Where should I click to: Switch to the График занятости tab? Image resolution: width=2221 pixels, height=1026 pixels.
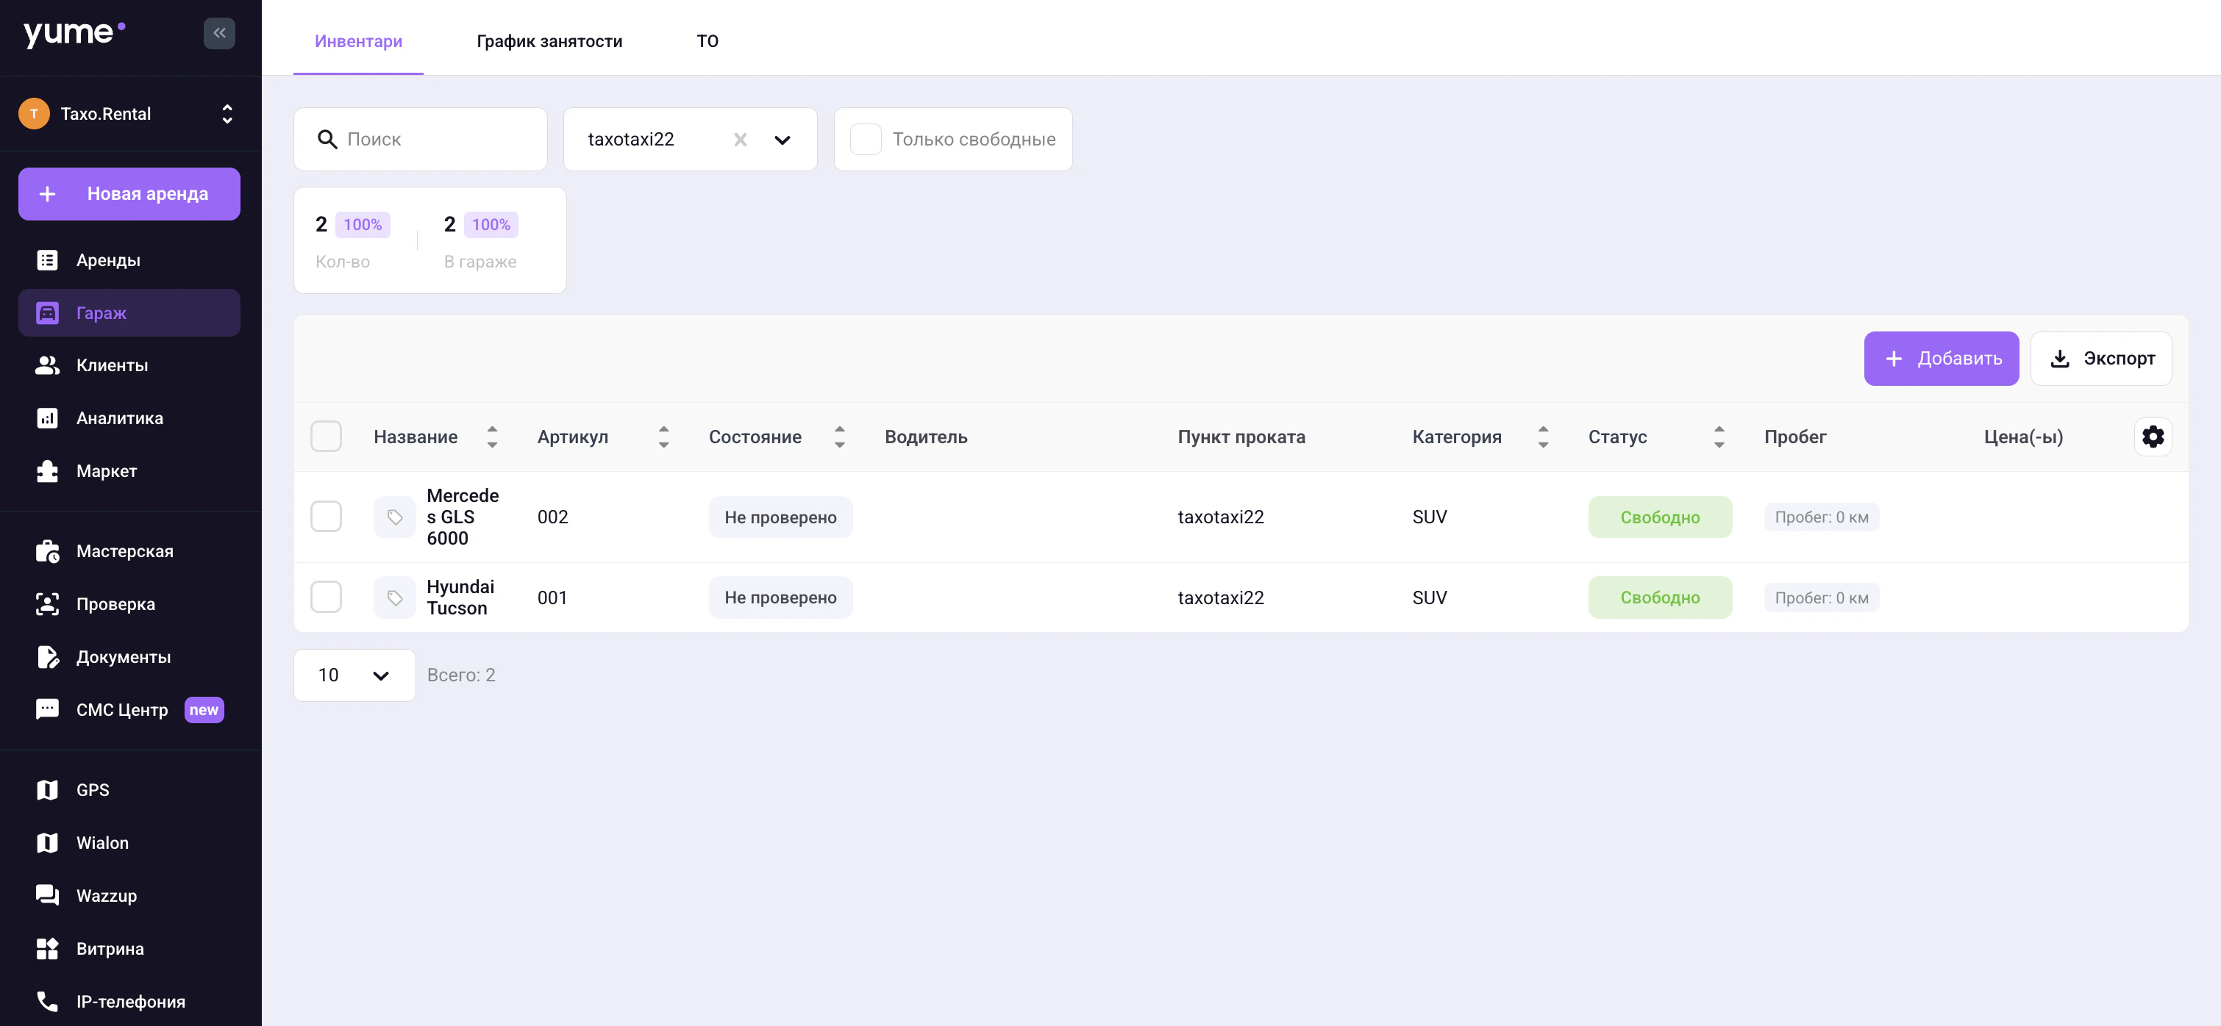(549, 41)
